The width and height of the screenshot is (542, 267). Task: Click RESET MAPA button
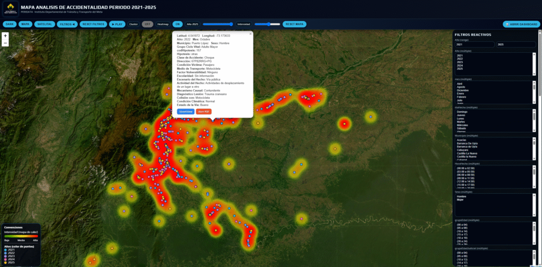coord(294,24)
